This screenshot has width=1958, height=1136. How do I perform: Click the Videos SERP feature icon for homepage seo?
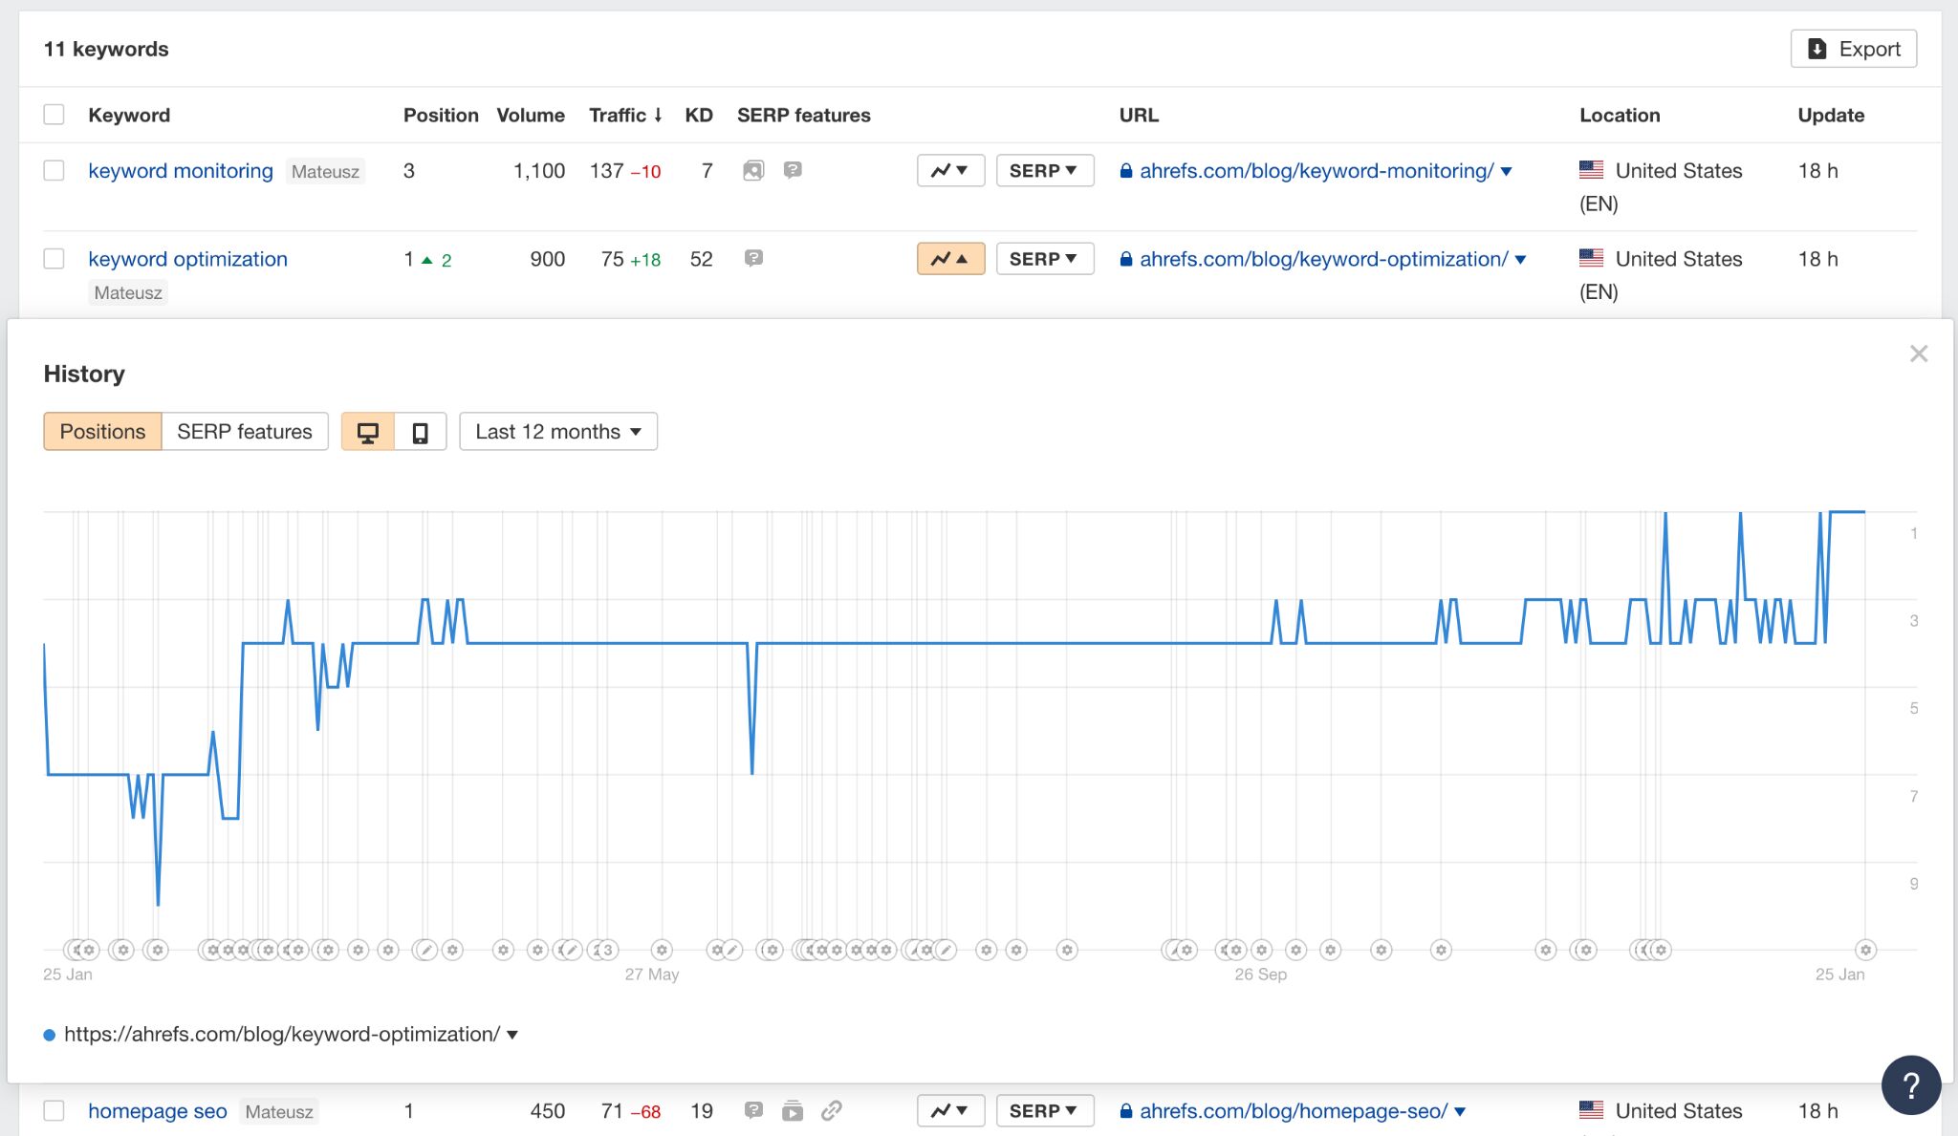coord(793,1111)
